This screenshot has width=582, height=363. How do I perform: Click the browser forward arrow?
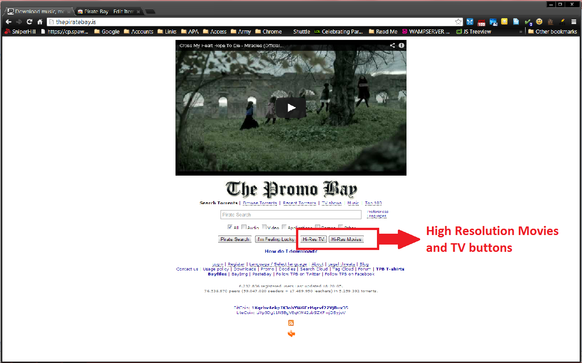click(x=19, y=22)
